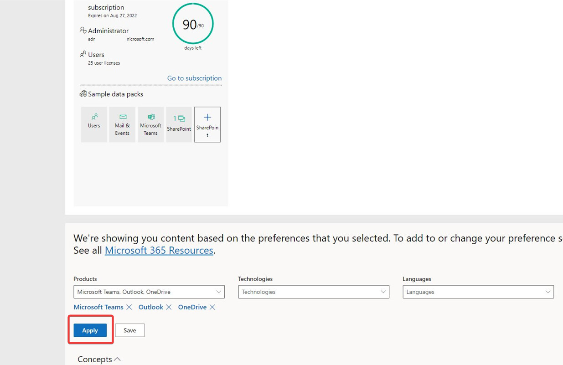Viewport: 563px width, 365px height.
Task: Add the SharePoint sample data pack with plus icon
Action: 207,124
